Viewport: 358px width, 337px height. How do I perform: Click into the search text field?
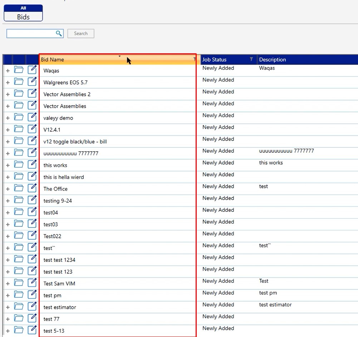[x=31, y=34]
